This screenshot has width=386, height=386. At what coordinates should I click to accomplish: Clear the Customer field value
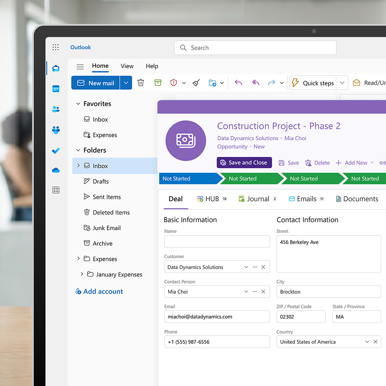[263, 267]
